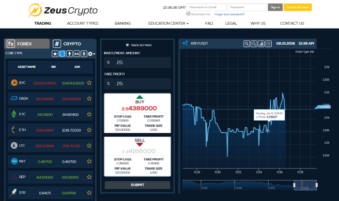This screenshot has height=201, width=339.
Task: Open the CONTACT US page
Action: pyautogui.click(x=292, y=23)
